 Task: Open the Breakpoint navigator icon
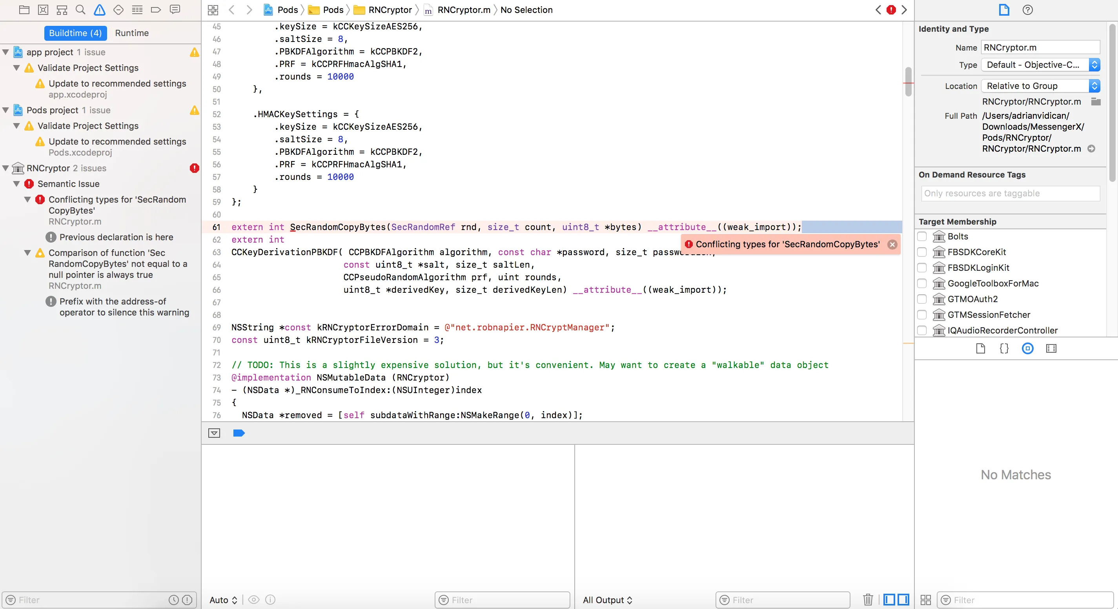[x=156, y=9]
